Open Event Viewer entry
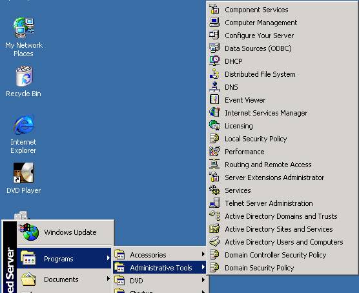Viewport: 359px width, 293px height. pyautogui.click(x=282, y=100)
